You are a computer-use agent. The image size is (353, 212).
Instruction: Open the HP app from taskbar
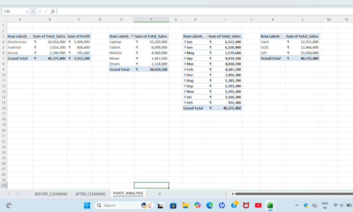click(x=222, y=205)
